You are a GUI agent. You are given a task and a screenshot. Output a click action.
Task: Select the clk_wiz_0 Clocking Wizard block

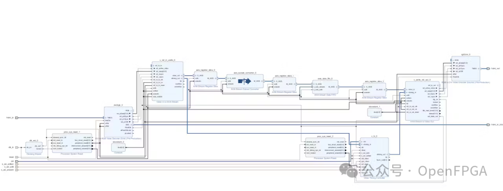pos(34,147)
